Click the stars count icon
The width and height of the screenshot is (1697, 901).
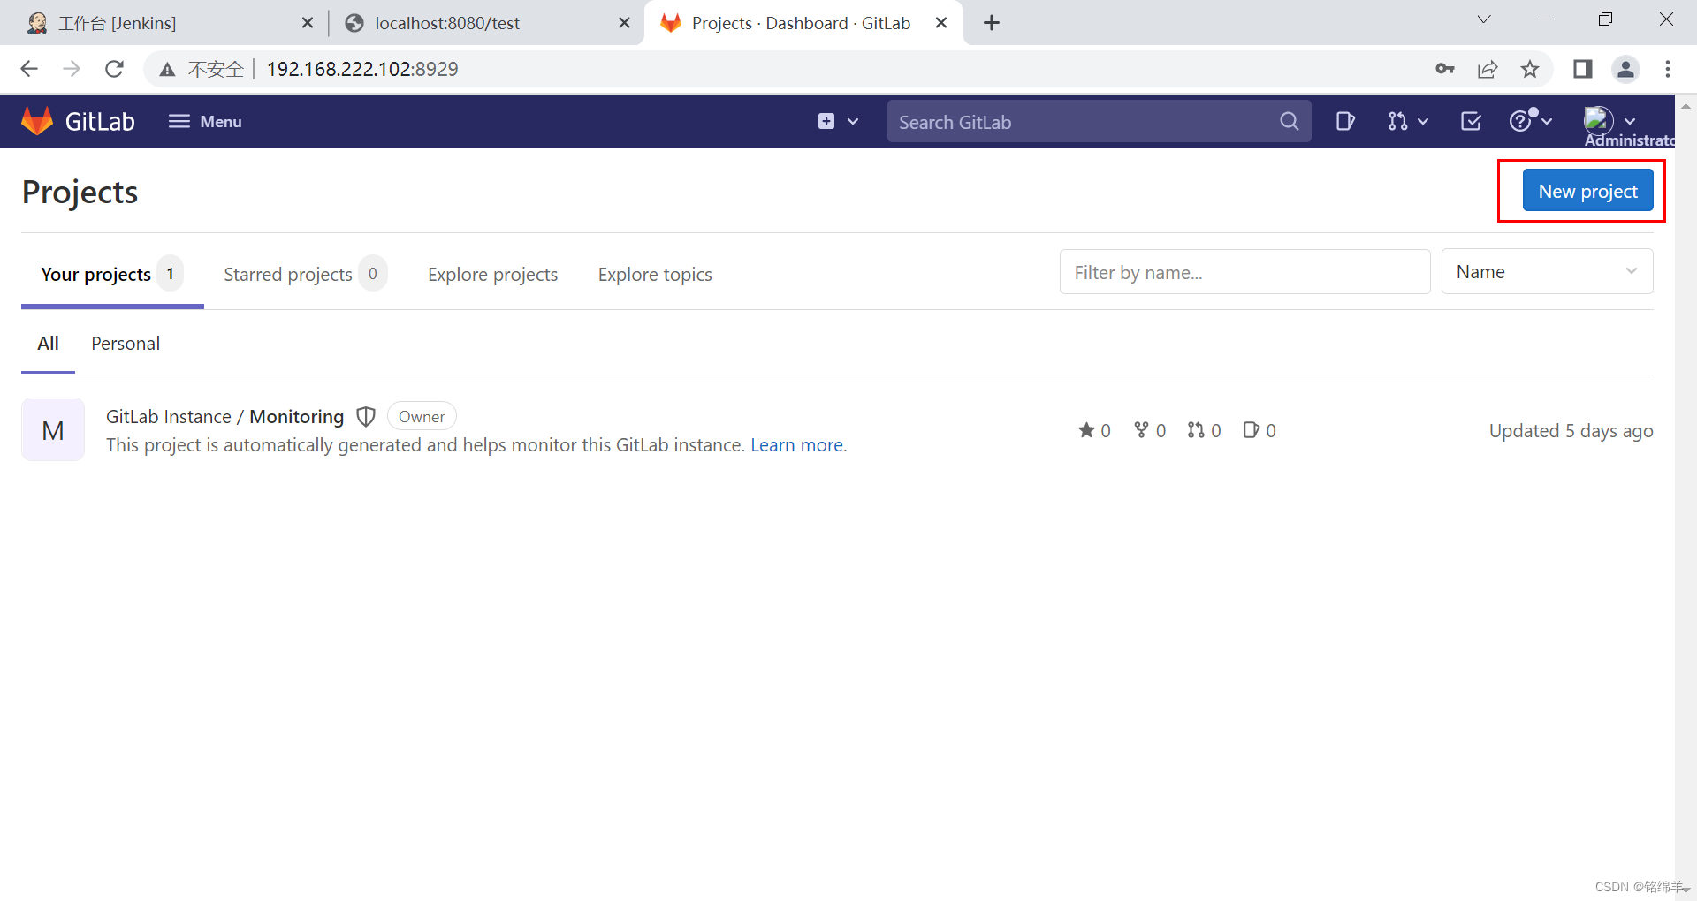click(1086, 430)
